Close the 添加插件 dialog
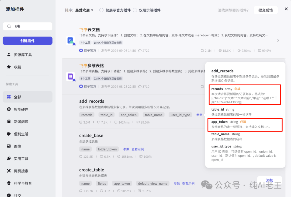291x197 pixels. [x=286, y=9]
